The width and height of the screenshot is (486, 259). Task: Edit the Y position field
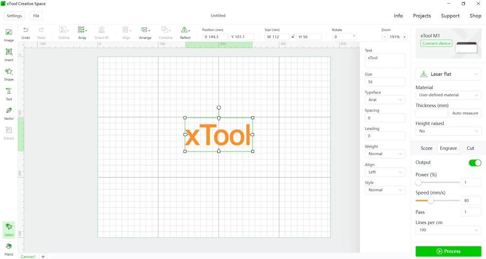coord(242,37)
